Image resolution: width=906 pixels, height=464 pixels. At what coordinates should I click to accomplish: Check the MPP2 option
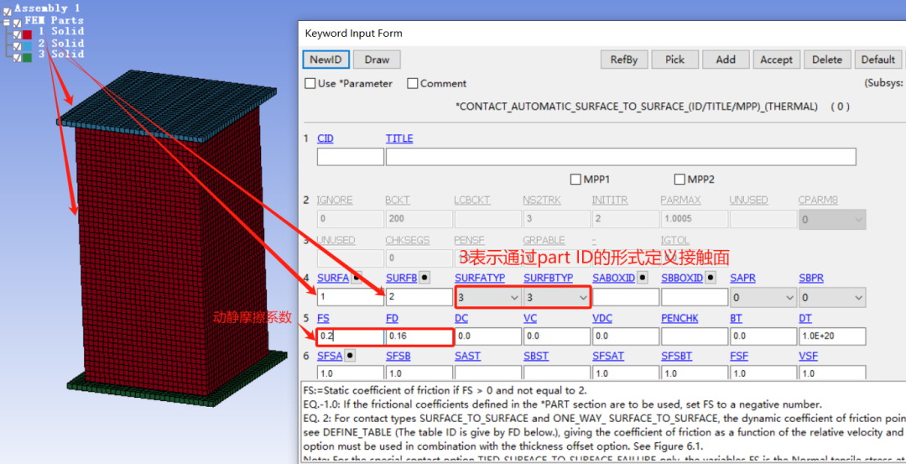coord(679,179)
